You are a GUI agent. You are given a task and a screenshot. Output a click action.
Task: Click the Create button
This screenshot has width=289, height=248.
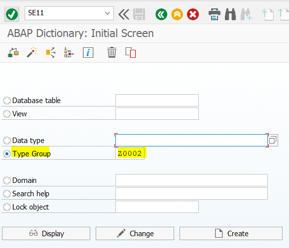point(231,233)
